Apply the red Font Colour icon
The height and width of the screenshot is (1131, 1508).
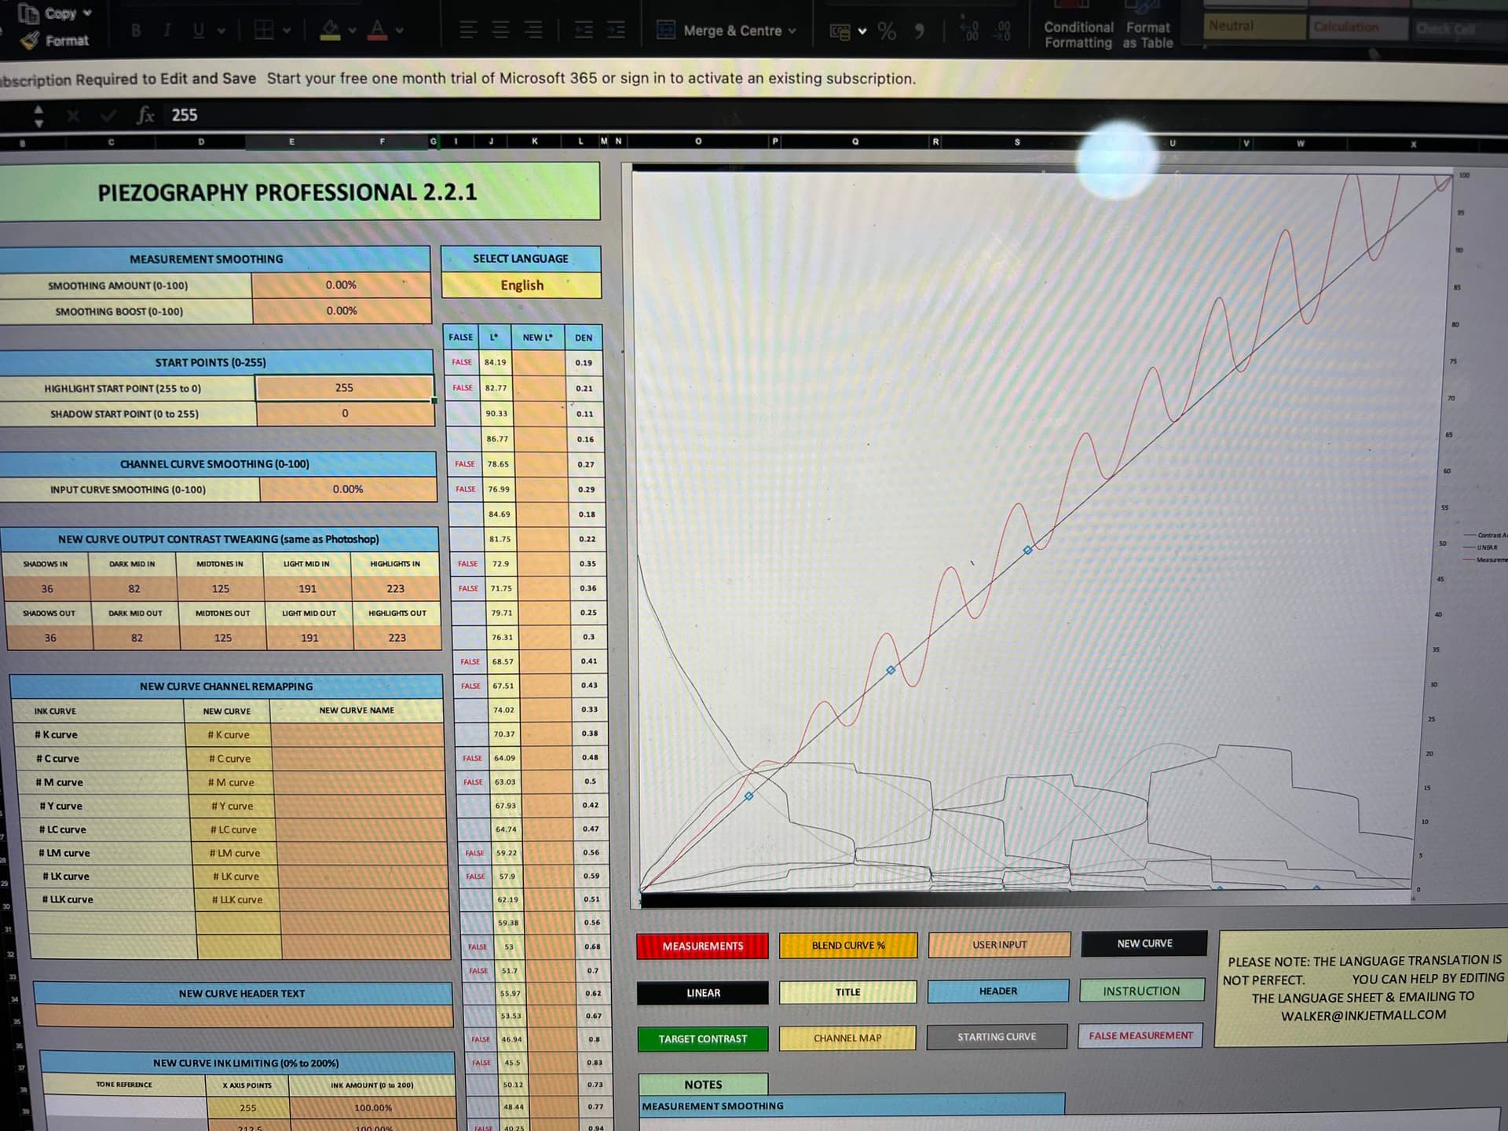(x=378, y=30)
